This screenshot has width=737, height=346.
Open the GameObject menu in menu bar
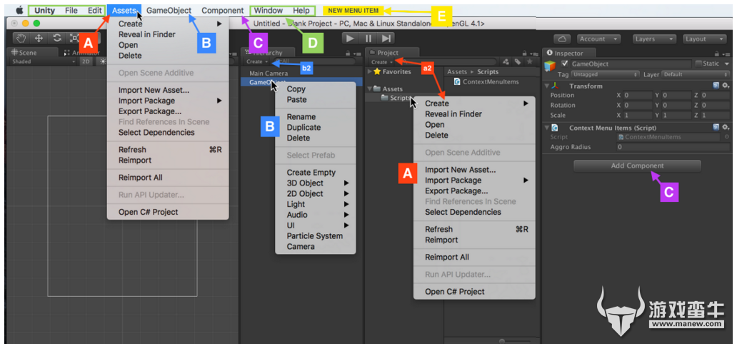(x=169, y=10)
